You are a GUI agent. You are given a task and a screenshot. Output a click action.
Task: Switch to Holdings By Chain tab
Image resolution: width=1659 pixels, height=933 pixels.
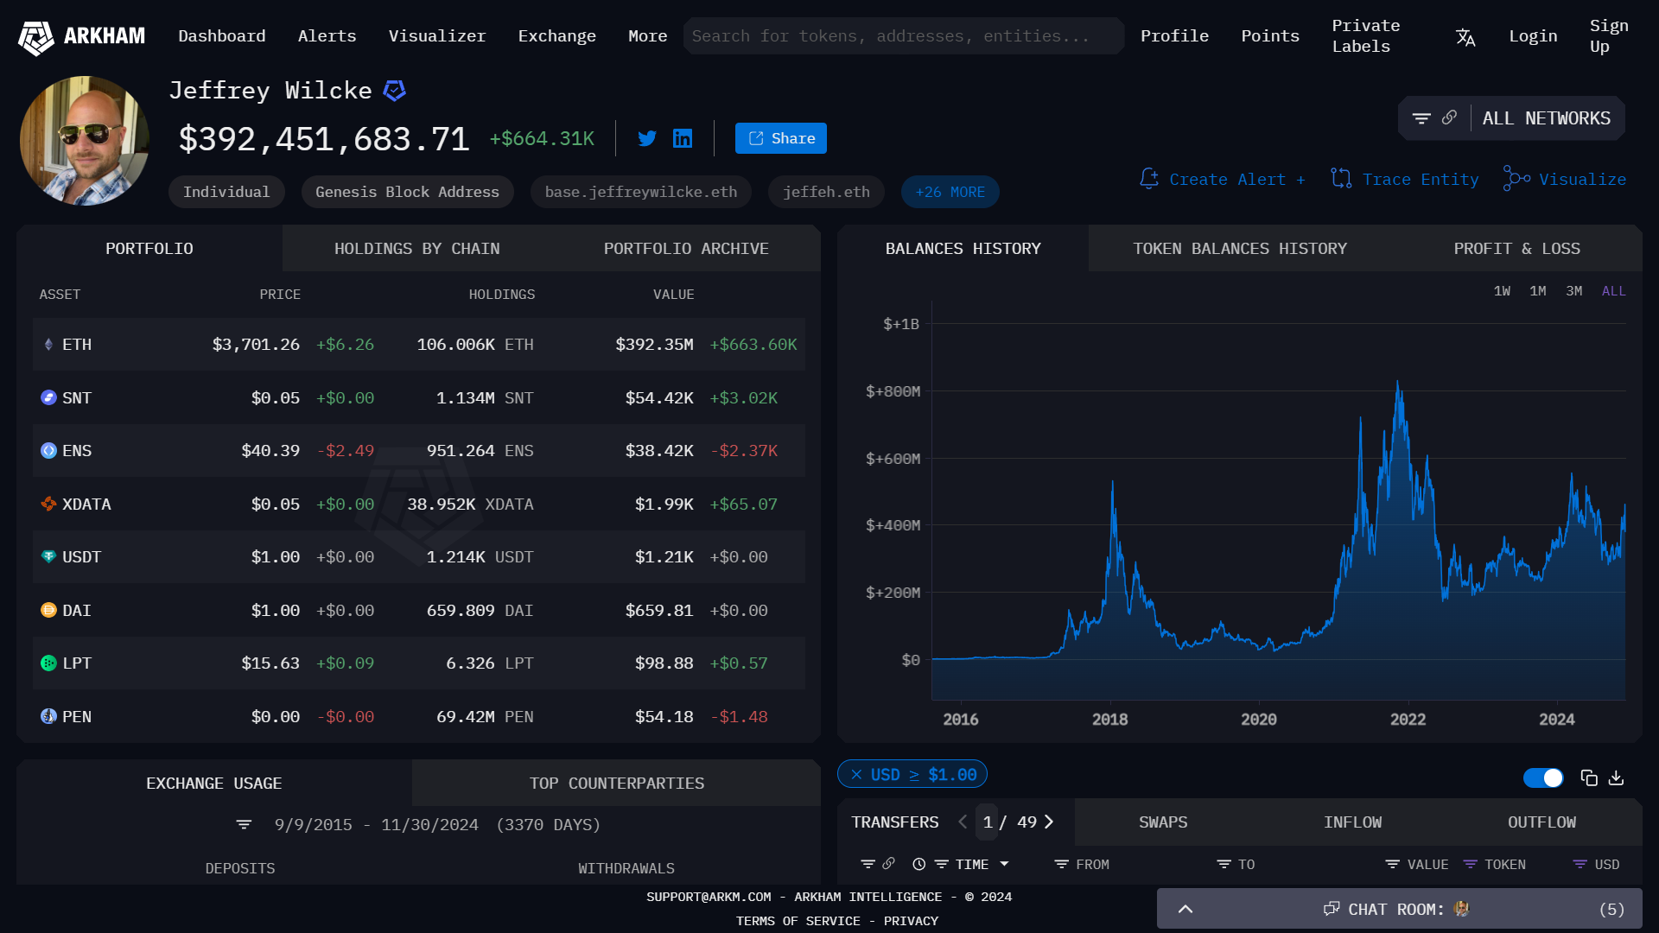coord(416,249)
